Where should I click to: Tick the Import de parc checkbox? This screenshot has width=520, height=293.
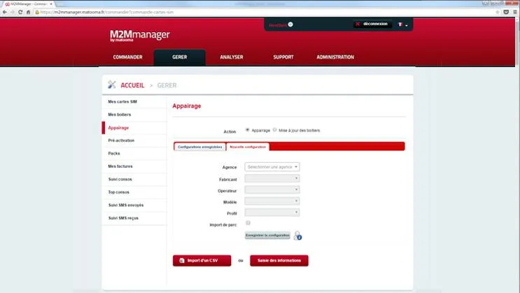click(248, 223)
